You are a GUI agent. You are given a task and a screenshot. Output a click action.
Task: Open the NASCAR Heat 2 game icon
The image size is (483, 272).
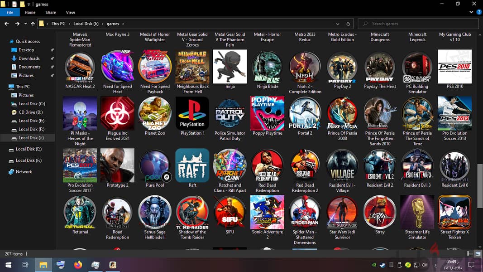80,67
